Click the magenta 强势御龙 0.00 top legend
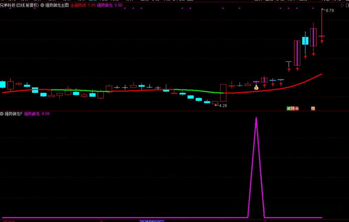349x222 pixels. [x=109, y=5]
